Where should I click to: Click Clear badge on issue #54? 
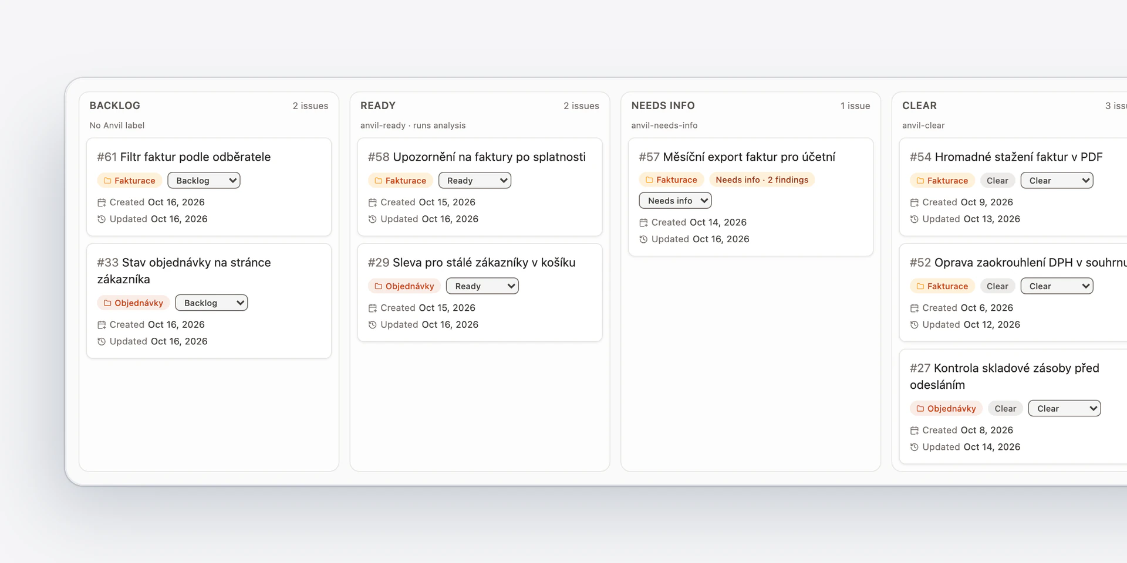pos(997,181)
